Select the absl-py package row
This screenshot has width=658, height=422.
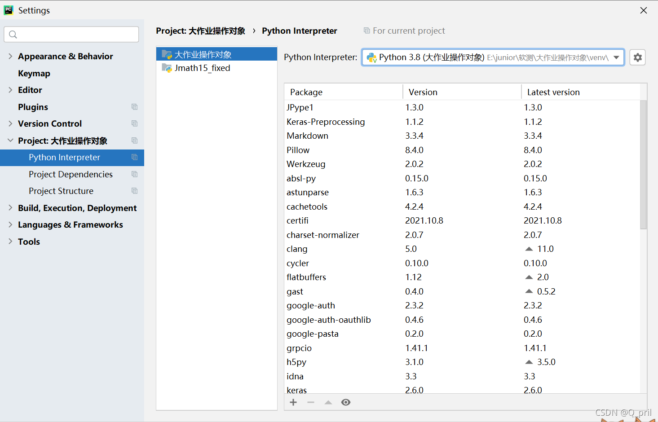[x=462, y=178]
